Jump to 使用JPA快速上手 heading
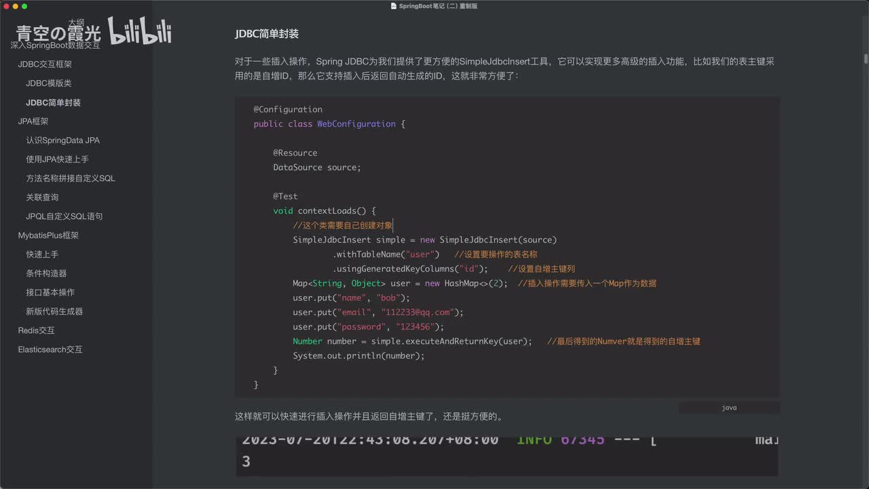This screenshot has height=489, width=869. 58,160
